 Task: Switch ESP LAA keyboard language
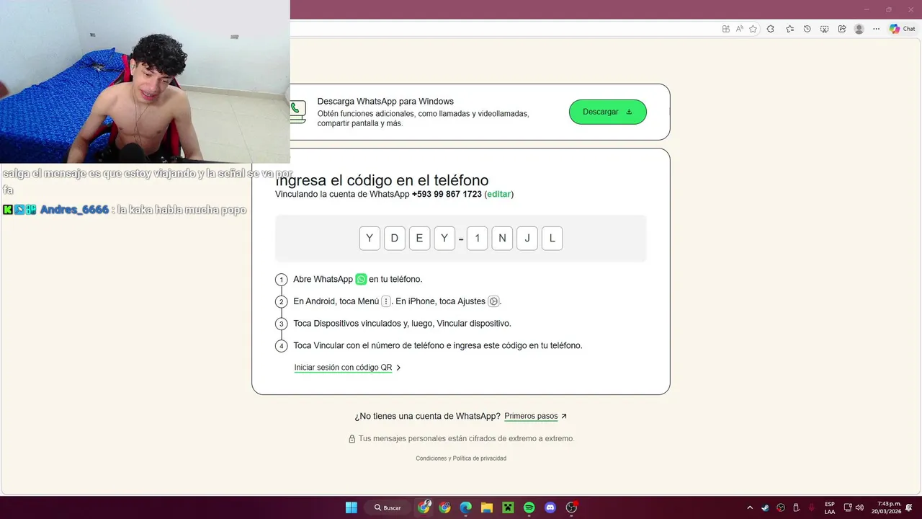click(x=830, y=507)
